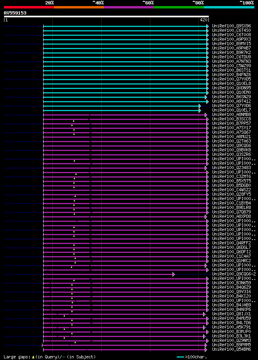Screen dimensions: 258x360
Task: Select hit name UniRef100_B4JAB9
Action: (x=231, y=305)
